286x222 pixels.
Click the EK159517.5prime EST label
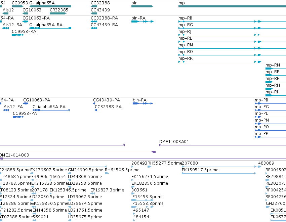[200, 170]
